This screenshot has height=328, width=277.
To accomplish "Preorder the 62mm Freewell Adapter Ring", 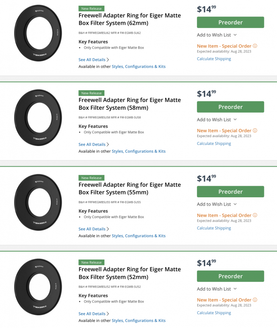I will pos(230,22).
